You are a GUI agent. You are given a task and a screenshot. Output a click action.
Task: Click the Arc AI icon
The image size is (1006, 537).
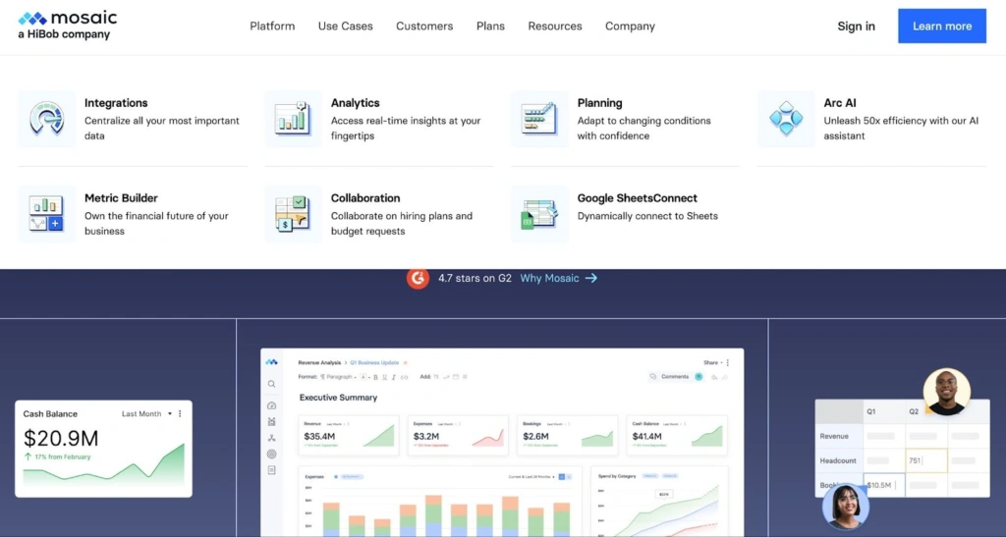click(786, 119)
